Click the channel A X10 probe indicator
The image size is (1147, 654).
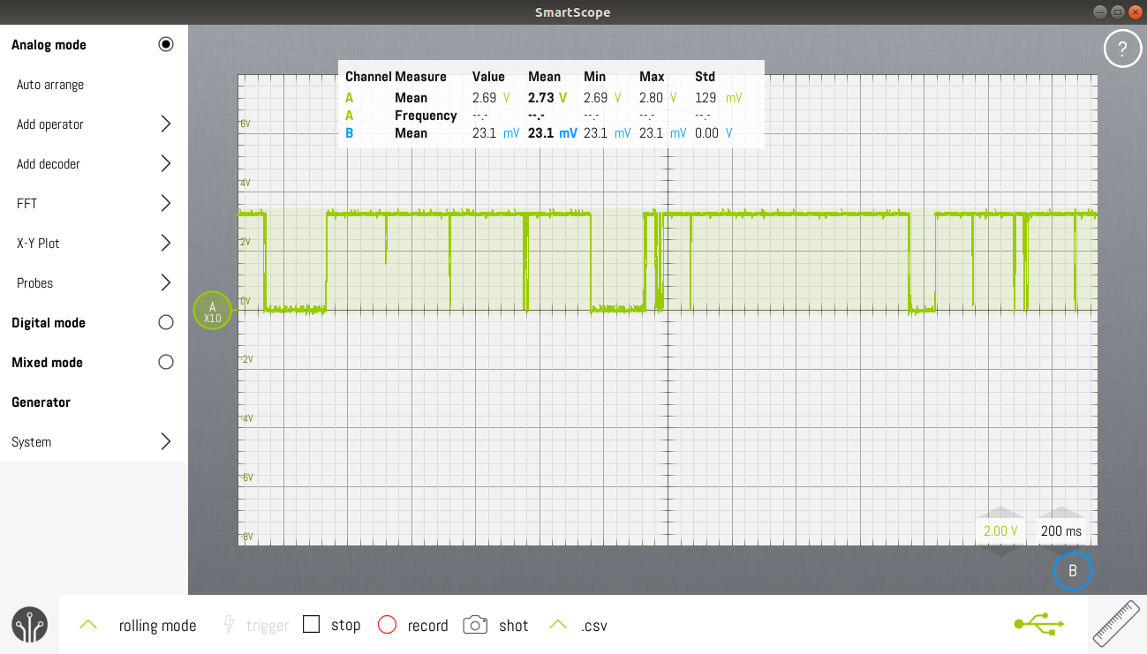point(212,311)
